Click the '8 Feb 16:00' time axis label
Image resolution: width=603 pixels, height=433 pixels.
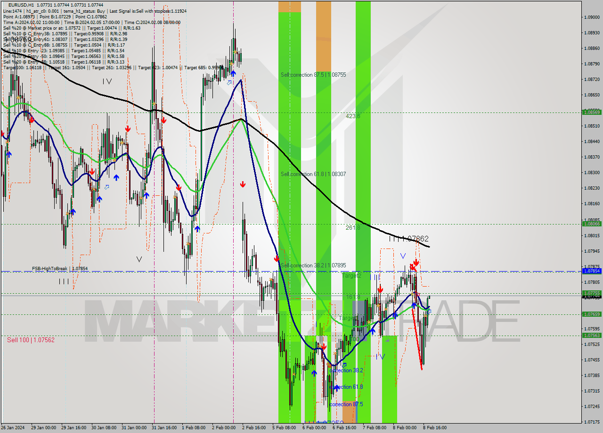tap(435, 428)
